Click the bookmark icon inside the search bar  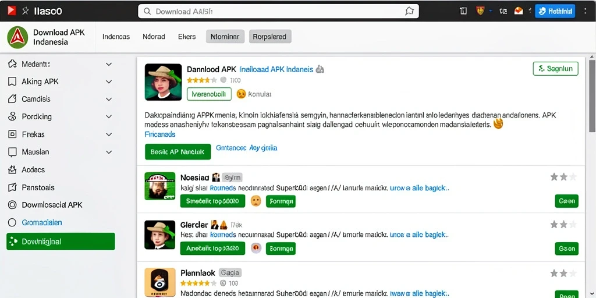pos(409,12)
